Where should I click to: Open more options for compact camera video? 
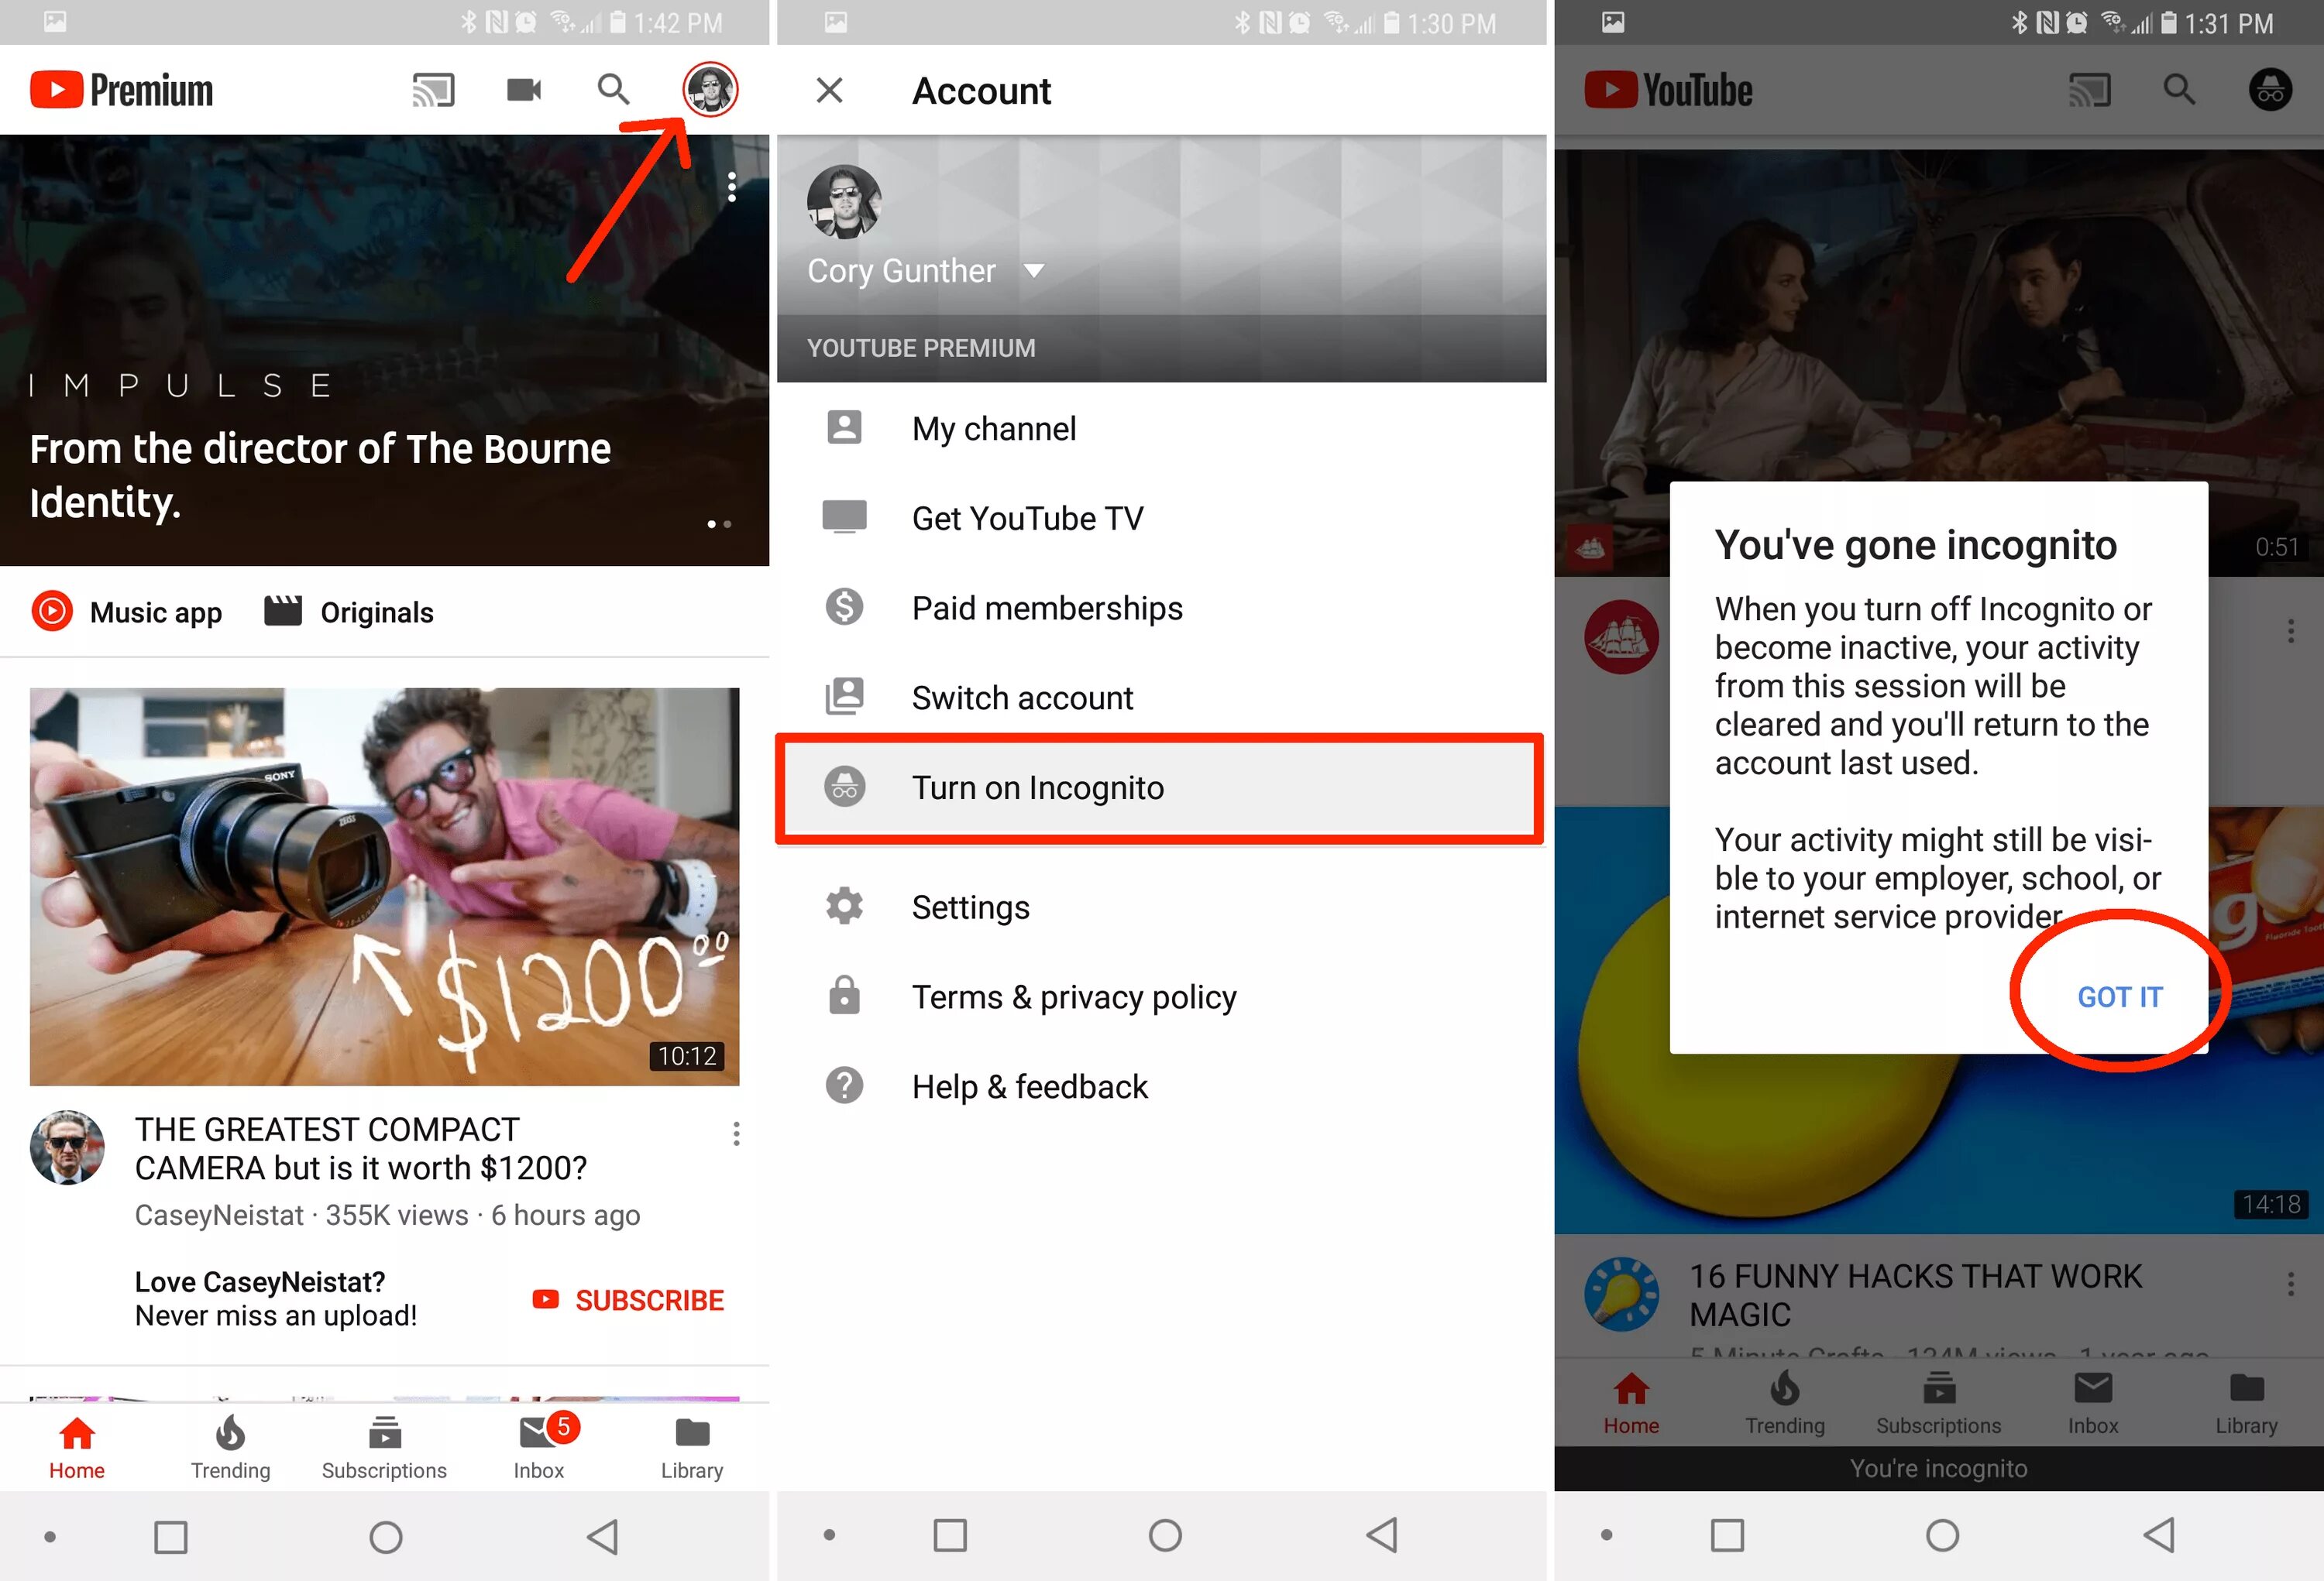736,1133
